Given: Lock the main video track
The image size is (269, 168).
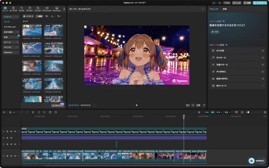Looking at the screenshot, I should (8, 156).
